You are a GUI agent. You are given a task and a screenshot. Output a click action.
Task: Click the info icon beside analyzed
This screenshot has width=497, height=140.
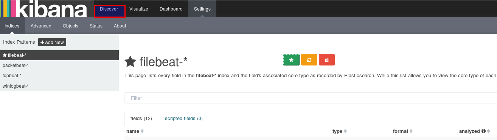pyautogui.click(x=483, y=131)
